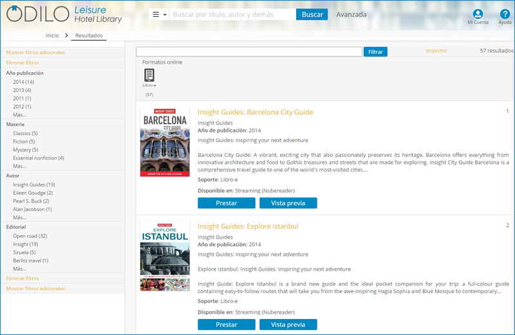The height and width of the screenshot is (335, 515).
Task: Click the bottom Eliminar filtros link
Action: tap(23, 278)
